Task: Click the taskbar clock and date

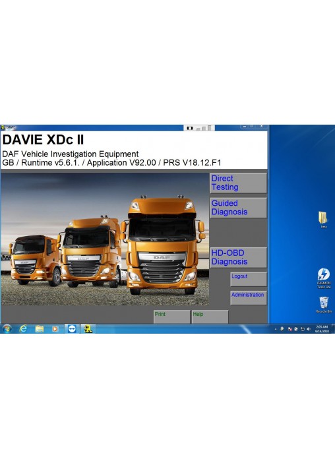Action: pos(322,328)
